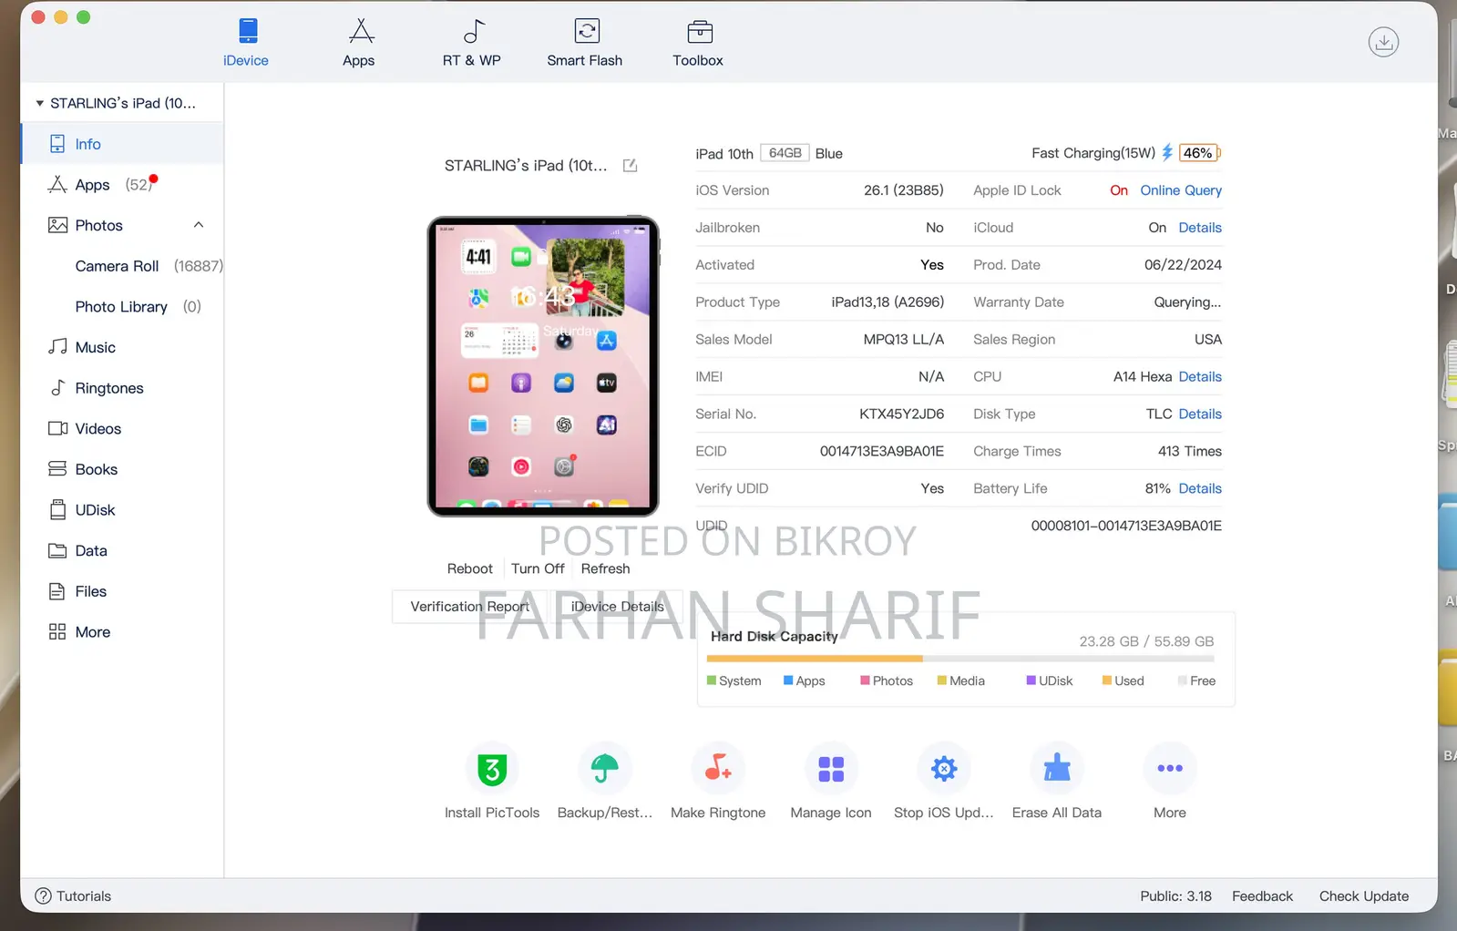The width and height of the screenshot is (1457, 931).
Task: Collapse the Photos section chevron
Action: (199, 225)
